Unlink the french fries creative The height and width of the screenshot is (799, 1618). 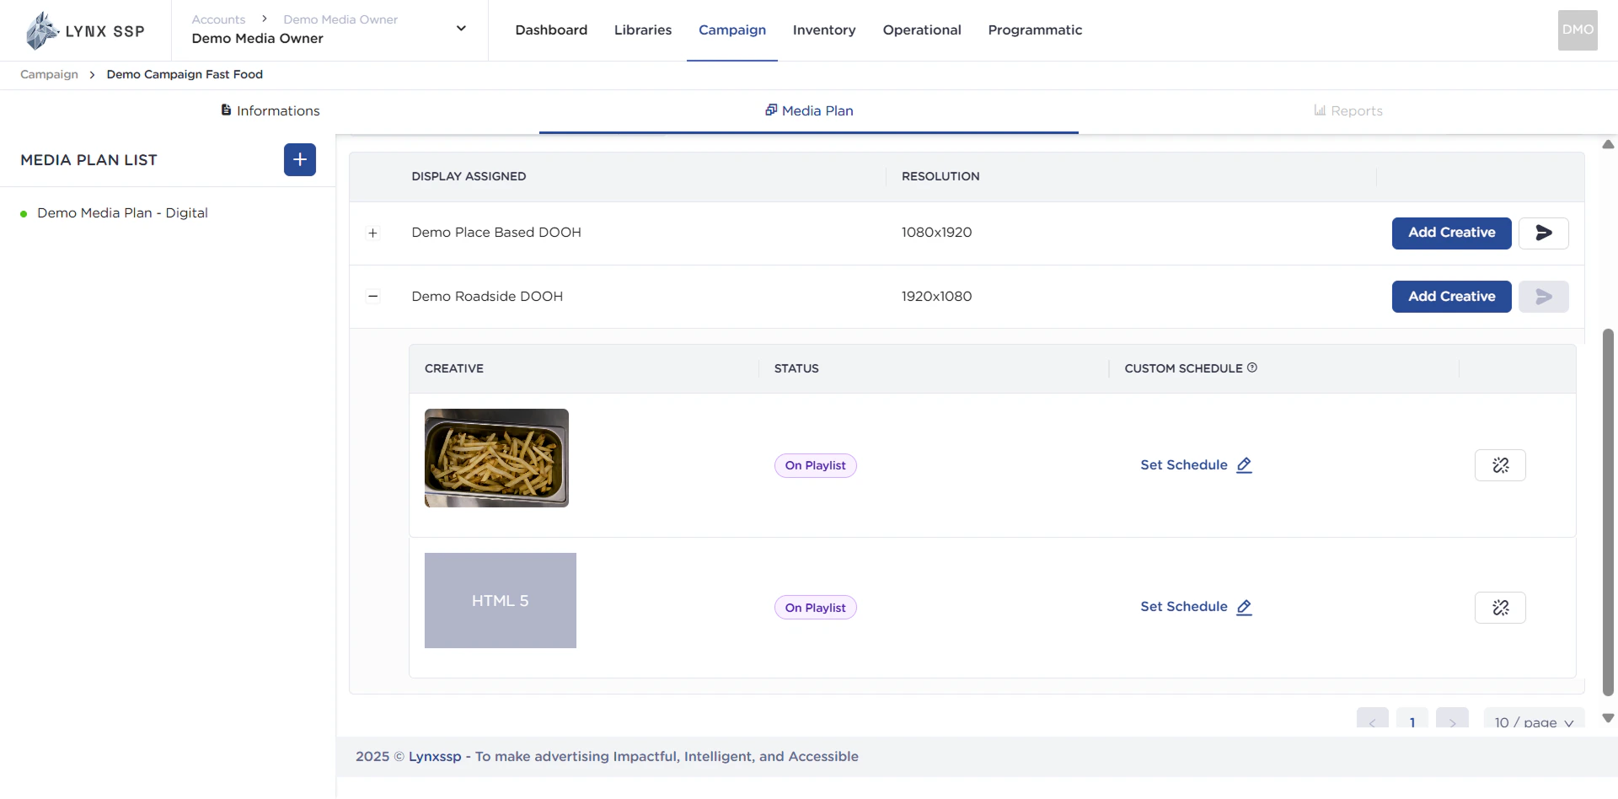pyautogui.click(x=1500, y=465)
